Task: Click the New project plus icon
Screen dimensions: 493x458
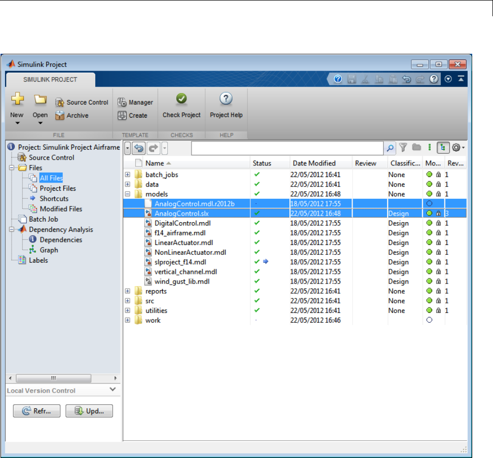Action: [17, 99]
